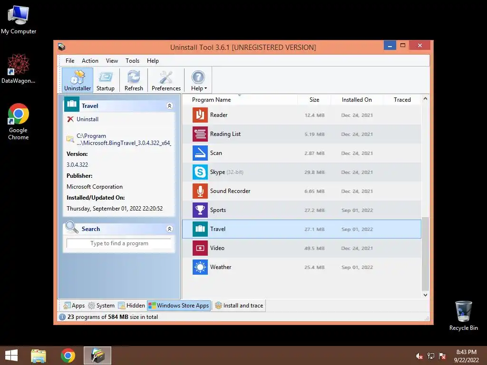The image size is (487, 365).
Task: Select the Reading List row name
Action: (x=225, y=134)
